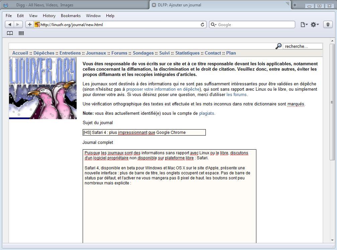
Task: Open Top Sites grid icon
Action: point(21,33)
